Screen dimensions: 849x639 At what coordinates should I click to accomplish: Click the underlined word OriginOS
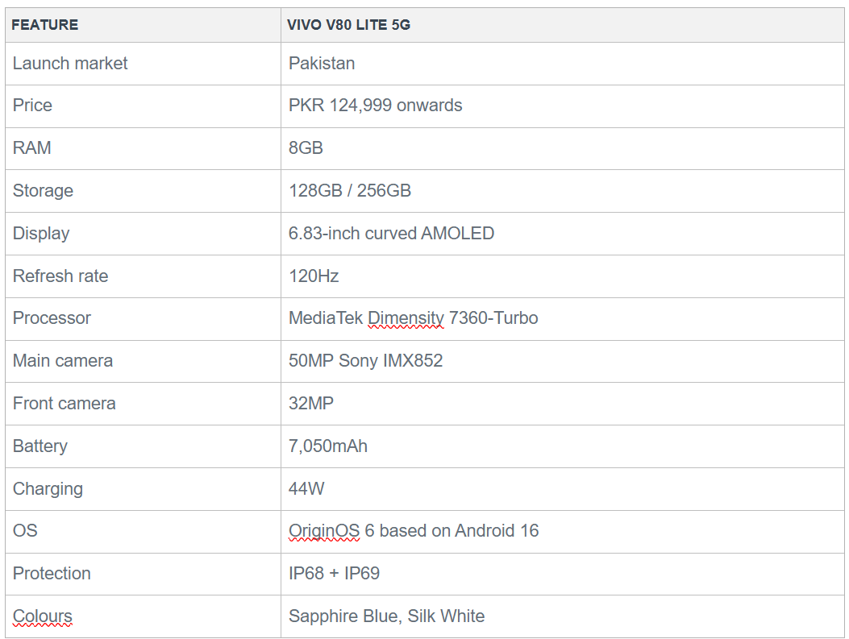324,531
